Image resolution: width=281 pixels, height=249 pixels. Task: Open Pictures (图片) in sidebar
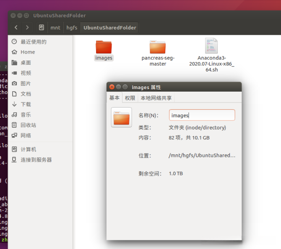40,83
